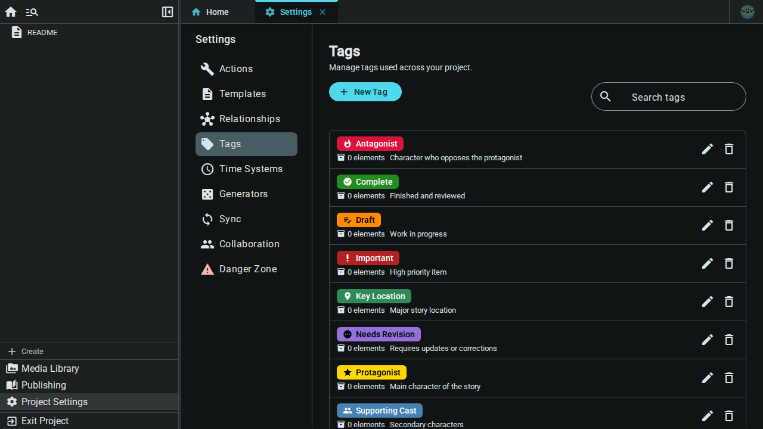This screenshot has width=763, height=429.
Task: Select the Time Systems section
Action: pyautogui.click(x=246, y=169)
